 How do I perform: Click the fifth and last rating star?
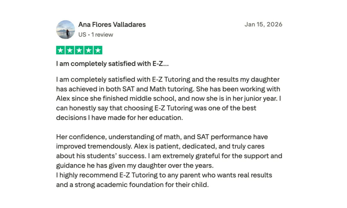click(x=98, y=51)
